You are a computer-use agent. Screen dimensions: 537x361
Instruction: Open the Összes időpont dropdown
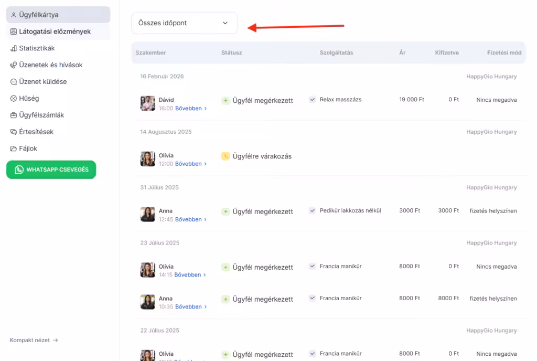tap(184, 23)
